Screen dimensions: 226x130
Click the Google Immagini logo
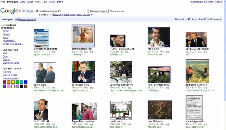pyautogui.click(x=19, y=11)
